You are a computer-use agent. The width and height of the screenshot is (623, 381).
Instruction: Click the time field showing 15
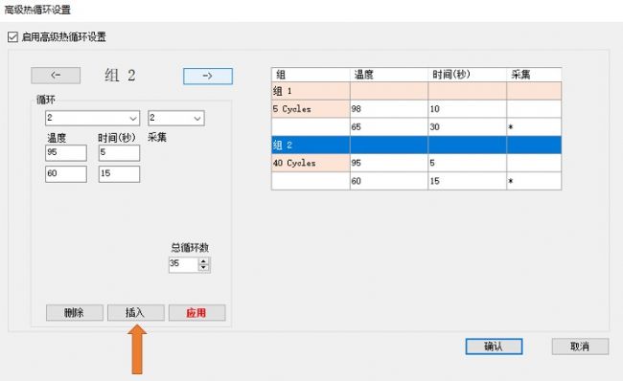coord(119,174)
